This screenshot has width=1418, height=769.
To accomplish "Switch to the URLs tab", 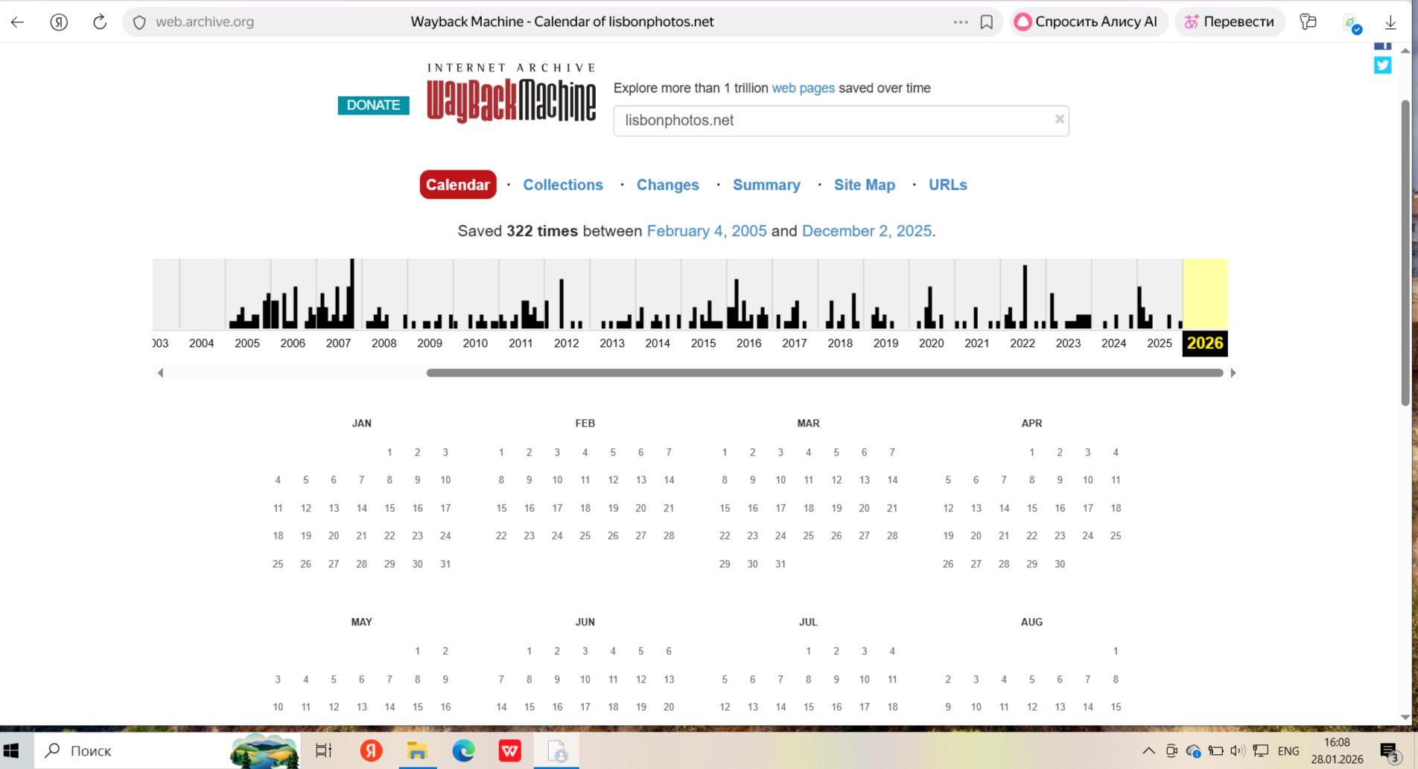I will click(x=948, y=185).
